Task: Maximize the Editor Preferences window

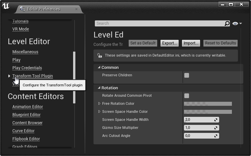Action: [231, 4]
